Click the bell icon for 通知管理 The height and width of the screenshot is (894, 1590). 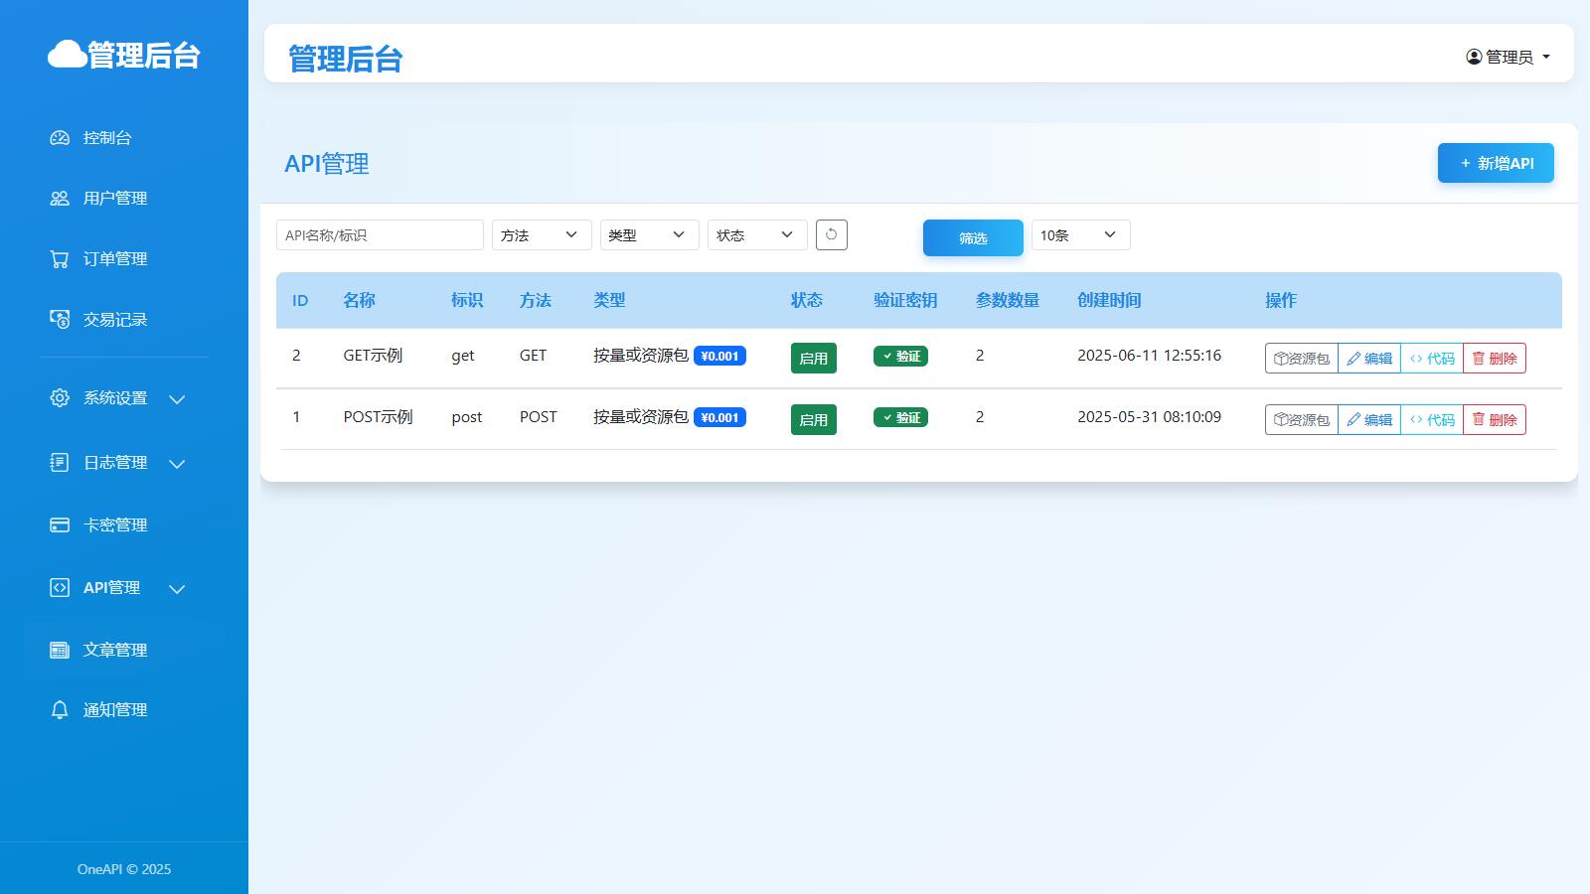tap(60, 710)
